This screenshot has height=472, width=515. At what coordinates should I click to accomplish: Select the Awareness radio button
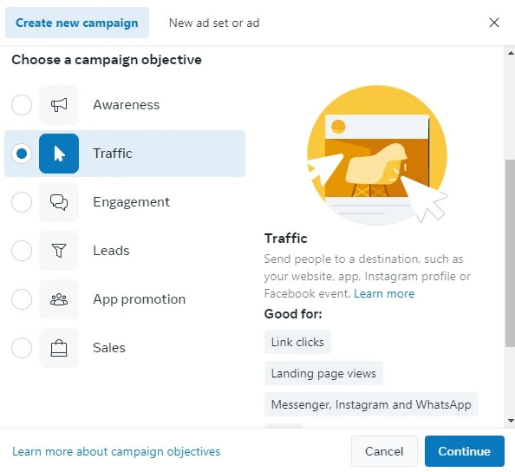tap(22, 105)
